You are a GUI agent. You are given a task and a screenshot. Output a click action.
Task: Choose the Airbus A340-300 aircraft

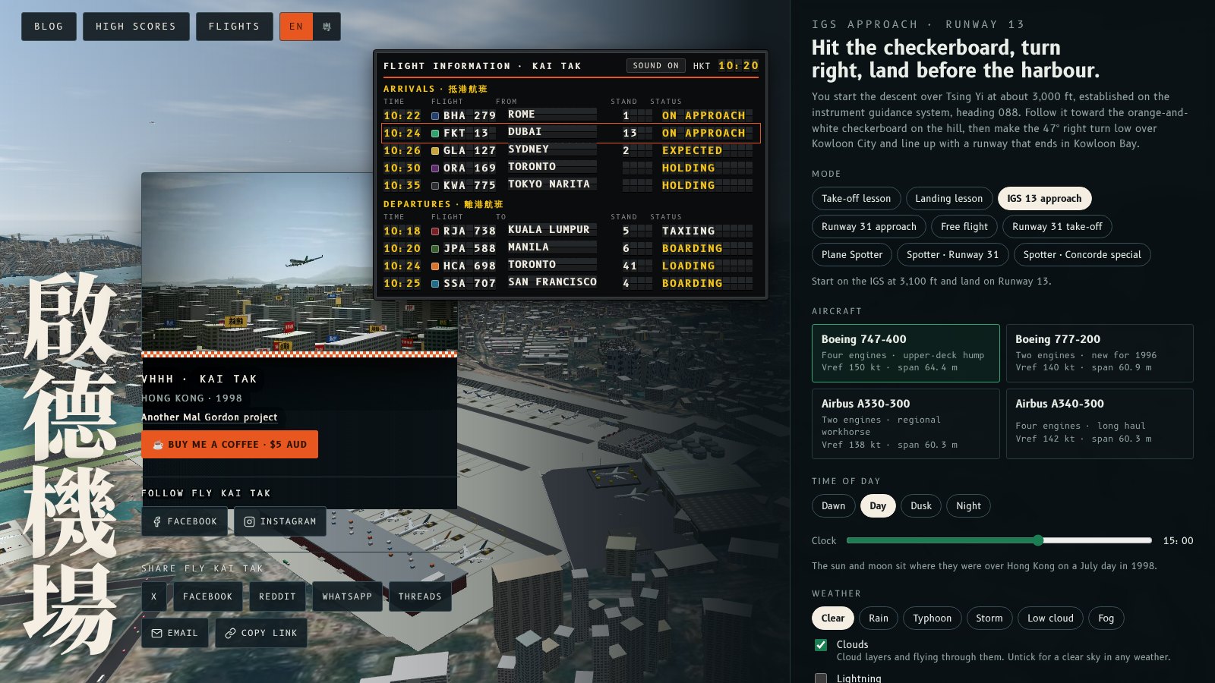(x=1100, y=424)
